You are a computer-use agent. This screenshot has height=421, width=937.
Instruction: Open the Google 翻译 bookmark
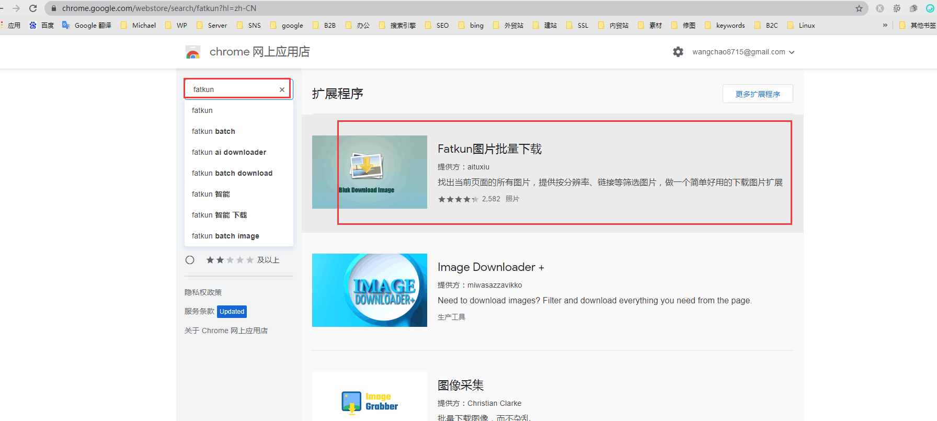point(87,25)
